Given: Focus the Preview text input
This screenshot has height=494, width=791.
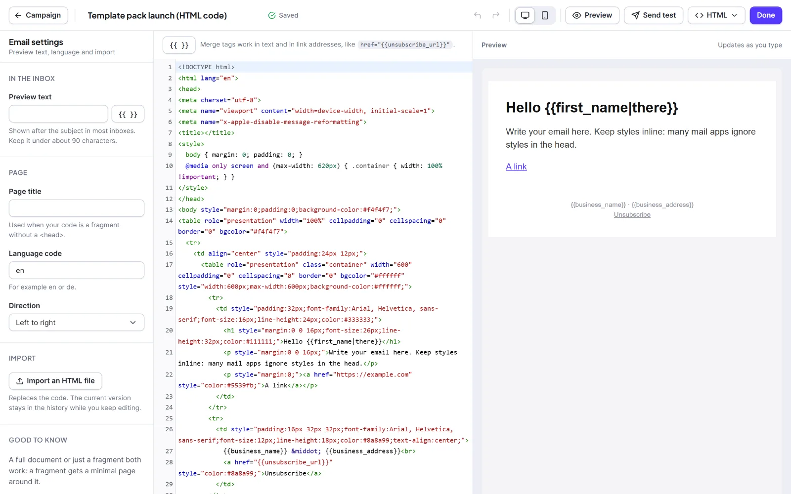Looking at the screenshot, I should click(x=58, y=114).
